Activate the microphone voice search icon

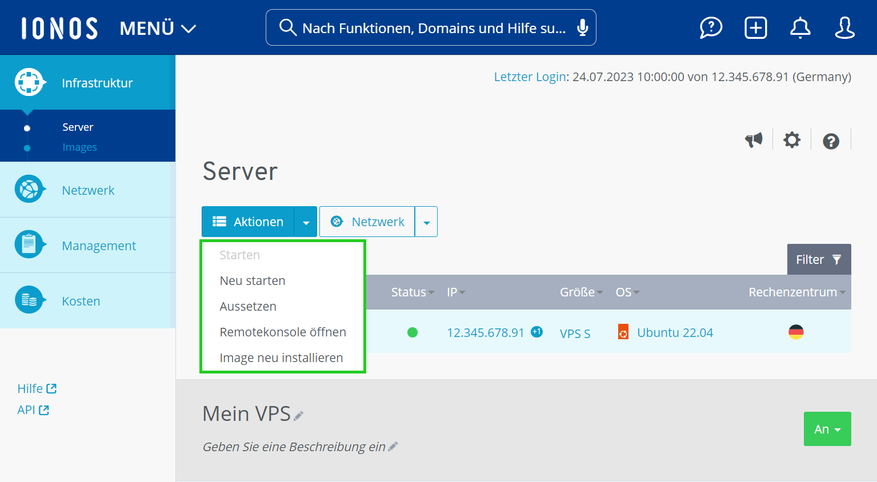click(582, 27)
